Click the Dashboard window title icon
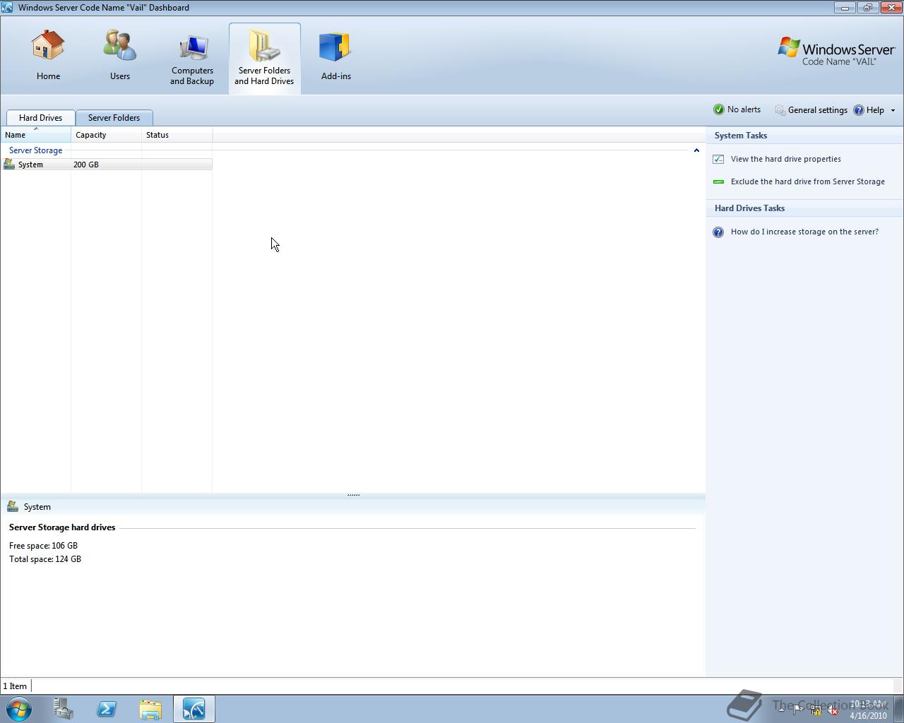 point(7,7)
